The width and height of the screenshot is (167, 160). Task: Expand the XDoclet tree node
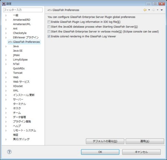6,86
